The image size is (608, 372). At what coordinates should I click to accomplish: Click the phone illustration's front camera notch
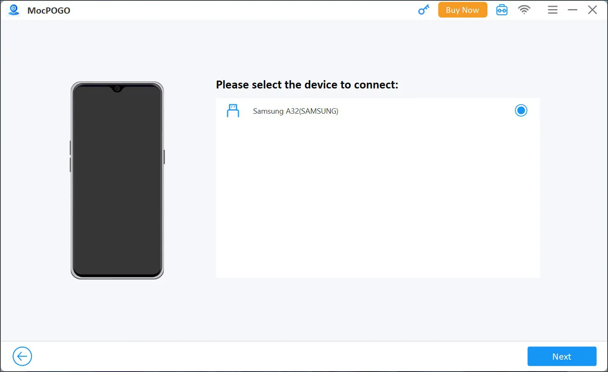[x=117, y=89]
